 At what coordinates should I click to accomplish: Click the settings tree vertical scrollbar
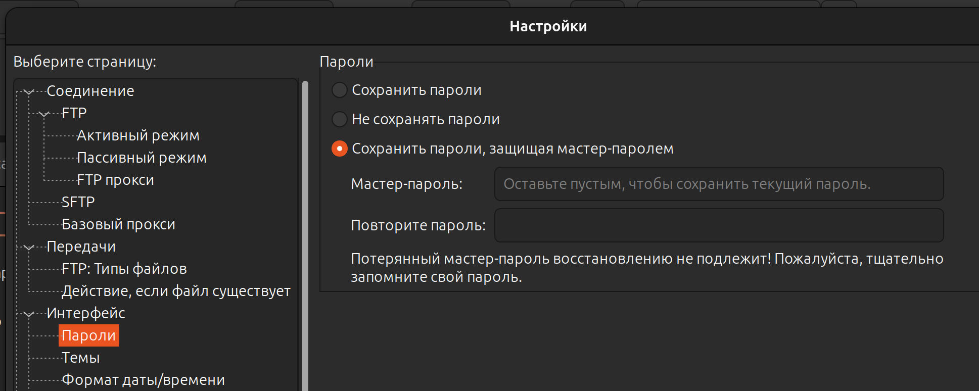305,232
